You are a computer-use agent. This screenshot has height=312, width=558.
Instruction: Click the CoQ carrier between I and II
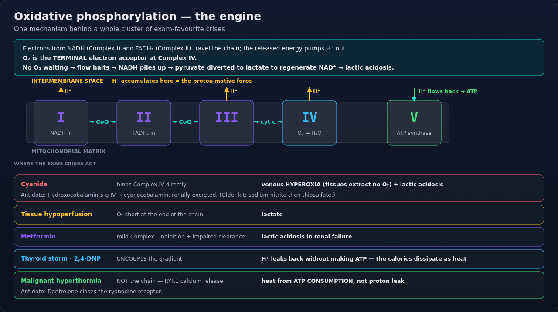102,122
